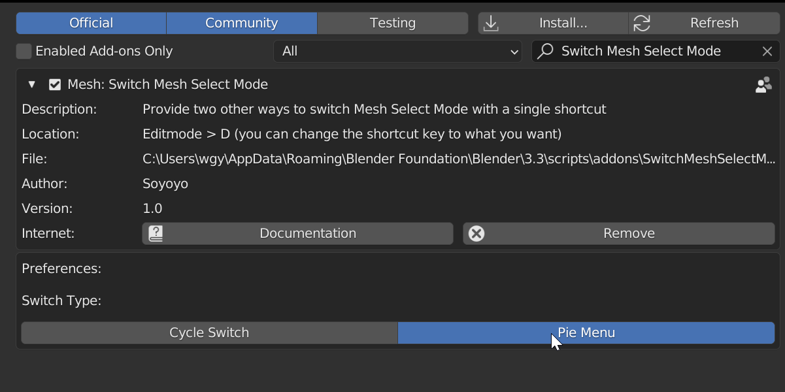Disable the Switch Mesh Select Mode add-on checkbox
Image resolution: width=785 pixels, height=392 pixels.
point(55,84)
